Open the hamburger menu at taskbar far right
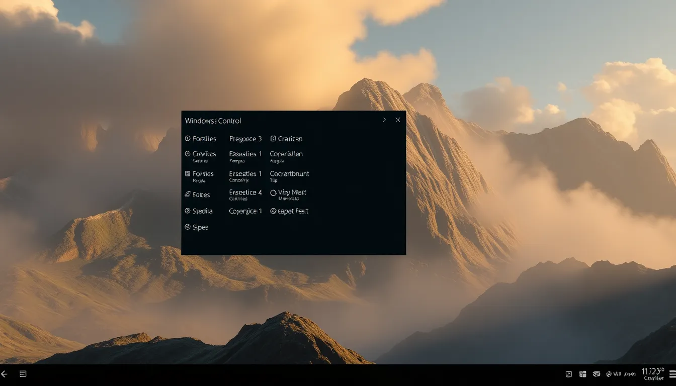Image resolution: width=676 pixels, height=386 pixels. coord(671,374)
